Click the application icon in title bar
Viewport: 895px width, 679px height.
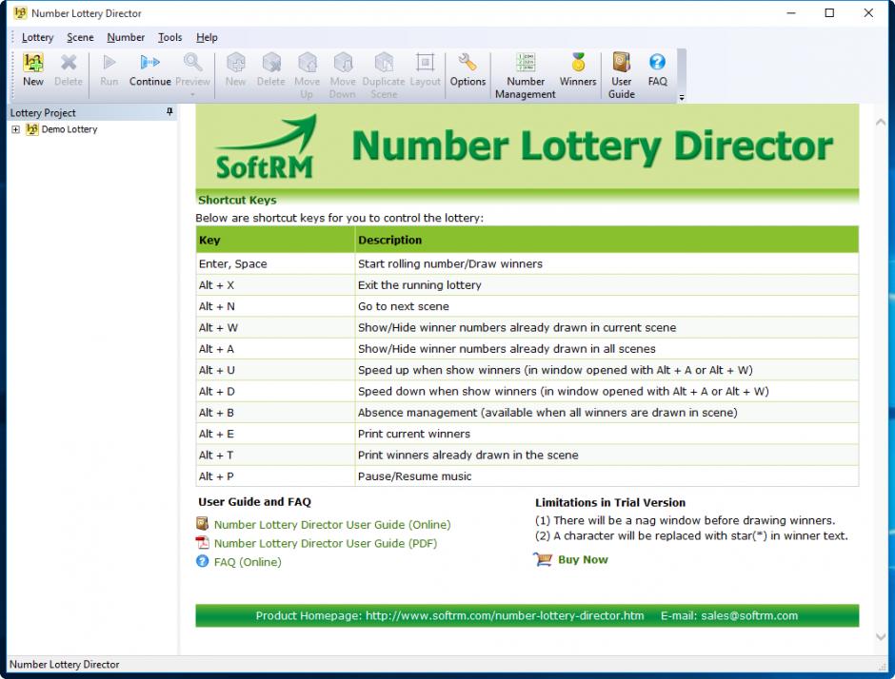(21, 12)
